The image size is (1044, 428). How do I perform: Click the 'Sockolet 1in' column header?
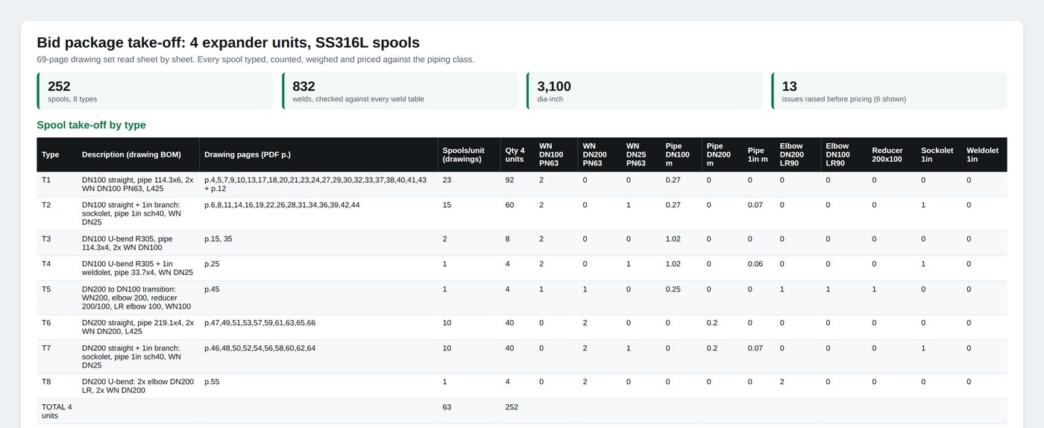[x=937, y=154]
